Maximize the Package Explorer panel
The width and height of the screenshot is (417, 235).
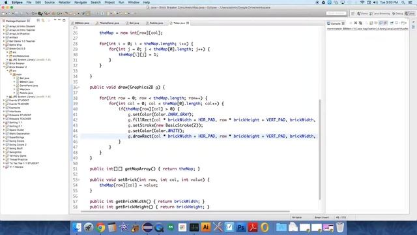coord(64,20)
